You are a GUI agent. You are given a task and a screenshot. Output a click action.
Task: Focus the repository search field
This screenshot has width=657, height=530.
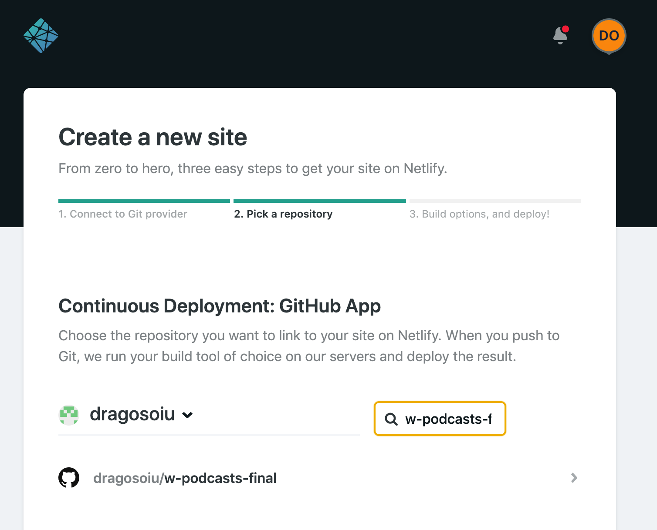(x=440, y=419)
